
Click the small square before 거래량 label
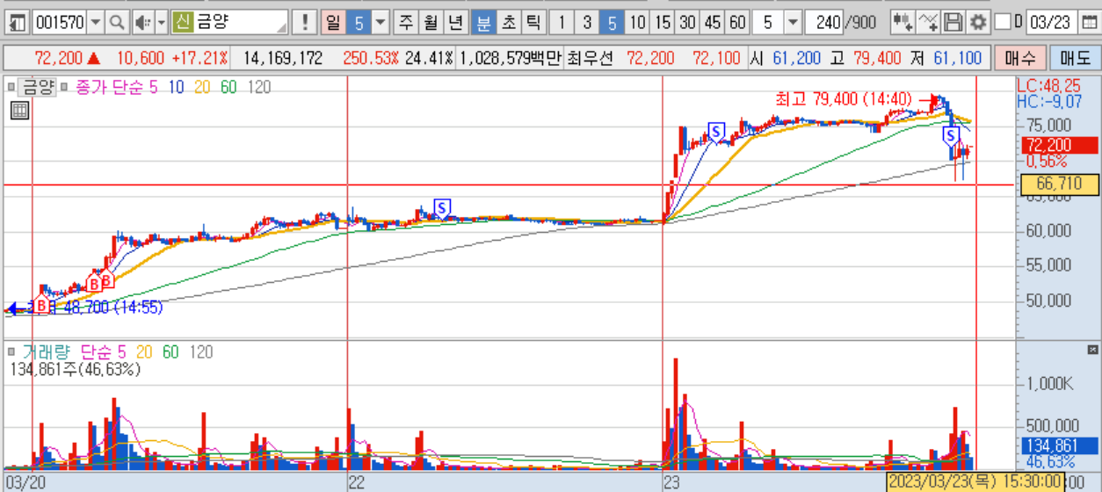pos(11,352)
